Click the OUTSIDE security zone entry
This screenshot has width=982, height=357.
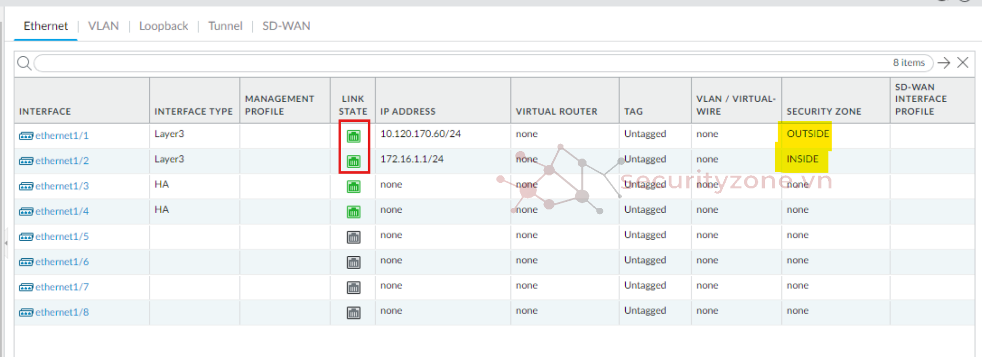coord(808,134)
